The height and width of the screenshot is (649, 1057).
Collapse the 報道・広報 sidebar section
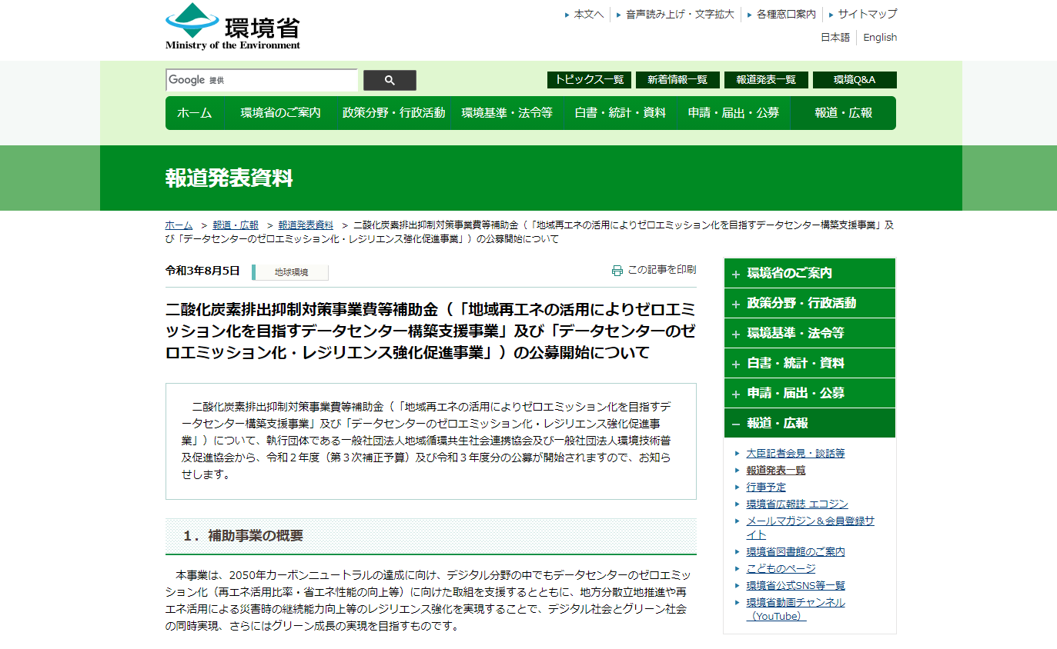click(x=809, y=423)
